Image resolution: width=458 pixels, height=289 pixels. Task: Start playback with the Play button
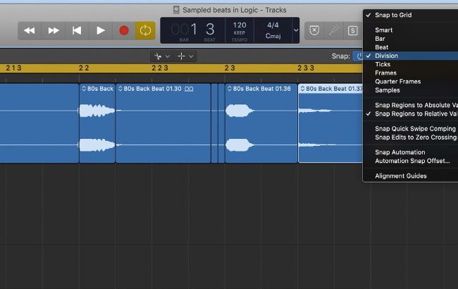101,30
